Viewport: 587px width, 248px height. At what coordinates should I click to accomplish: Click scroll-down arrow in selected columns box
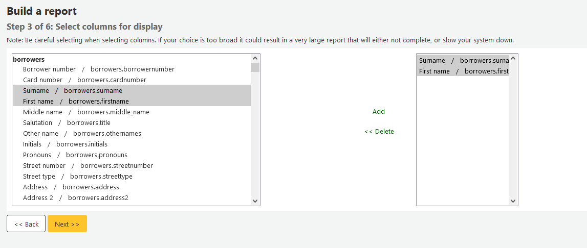pyautogui.click(x=513, y=201)
